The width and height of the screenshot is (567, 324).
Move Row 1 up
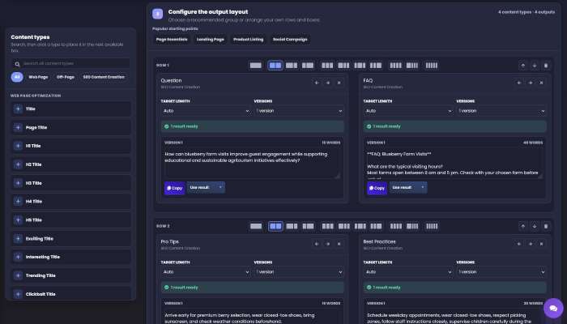tap(523, 66)
